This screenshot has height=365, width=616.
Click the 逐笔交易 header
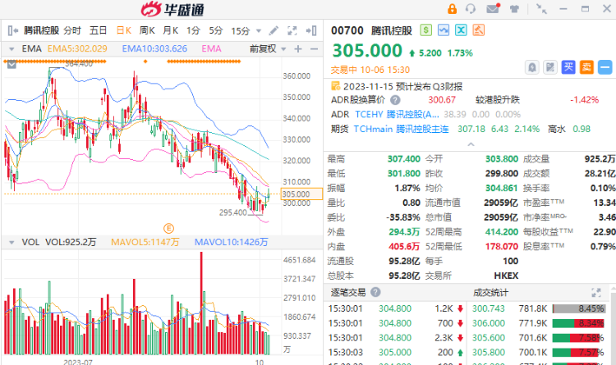pos(348,292)
